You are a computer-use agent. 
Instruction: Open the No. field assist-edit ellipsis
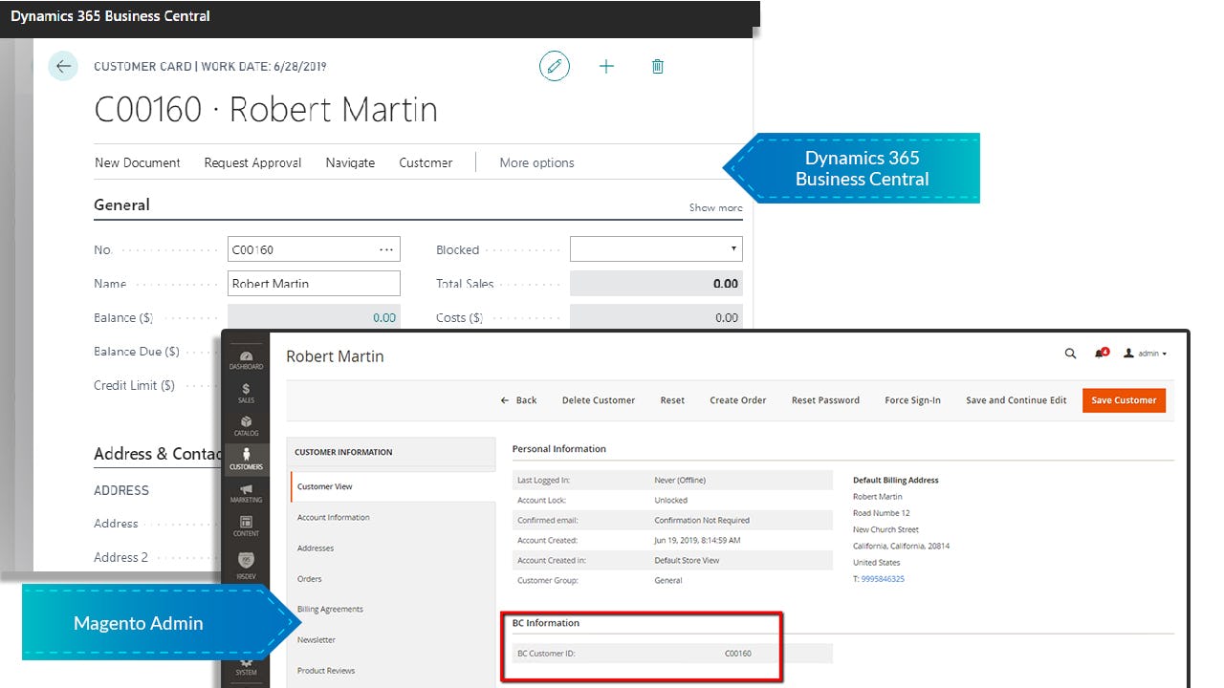[x=386, y=248]
